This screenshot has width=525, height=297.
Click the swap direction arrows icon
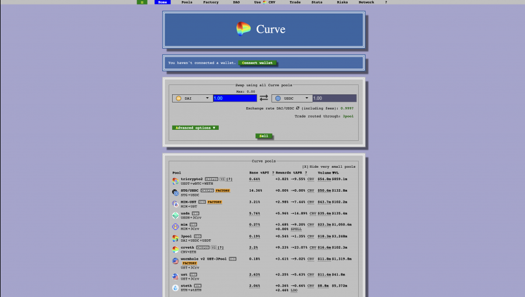pyautogui.click(x=264, y=98)
